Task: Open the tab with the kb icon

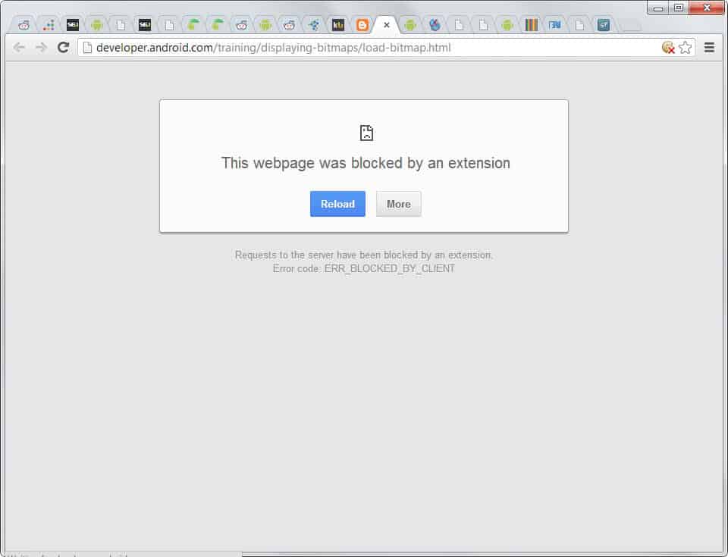Action: [338, 25]
